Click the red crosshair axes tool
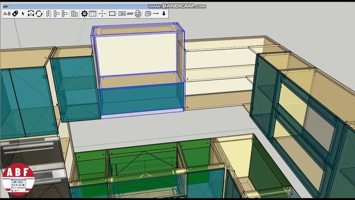 click(102, 13)
